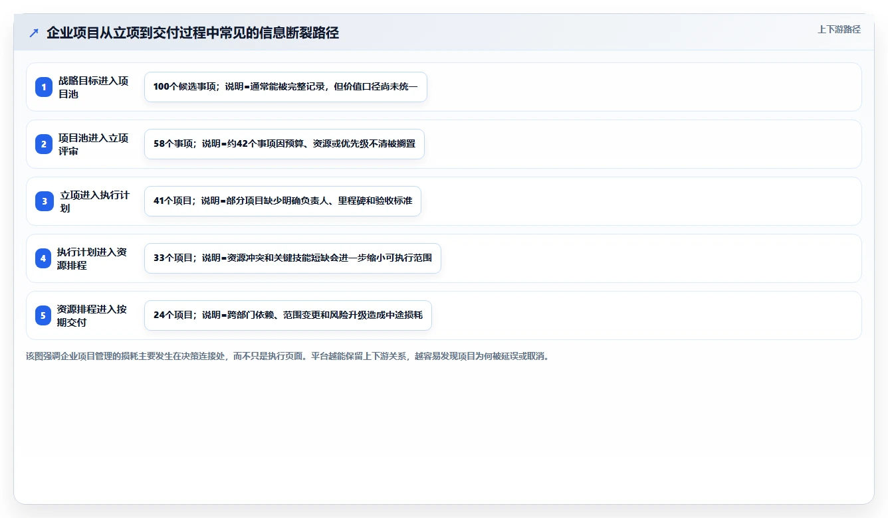
Task: Click the step 1 number badge
Action: [x=44, y=87]
